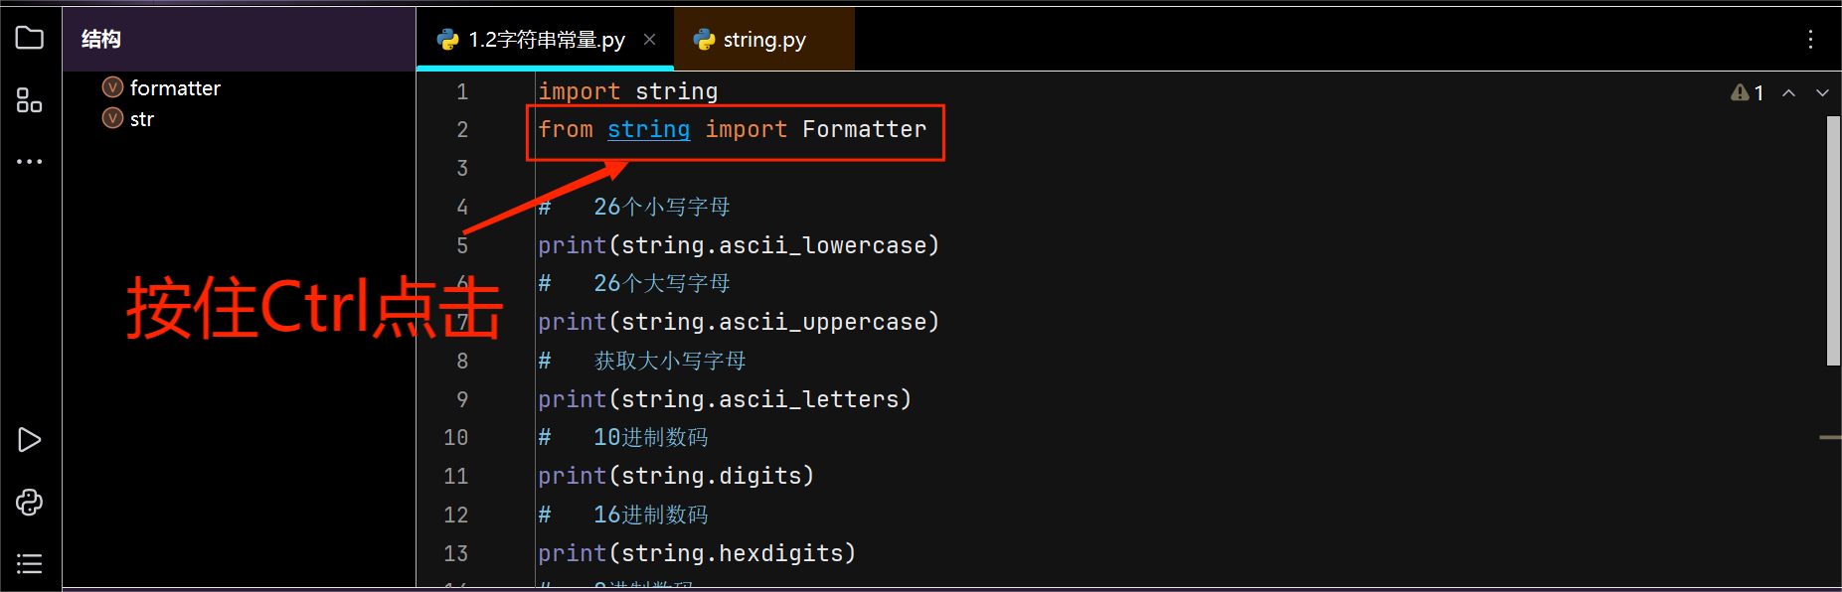This screenshot has width=1842, height=592.
Task: Place cursor in print(string.digits) line
Action: (676, 476)
